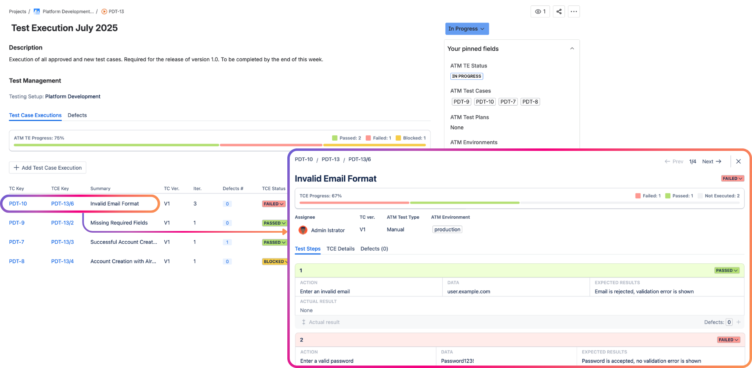Screen dimensions: 752x368
Task: Switch to the Defects tab
Action: 77,115
